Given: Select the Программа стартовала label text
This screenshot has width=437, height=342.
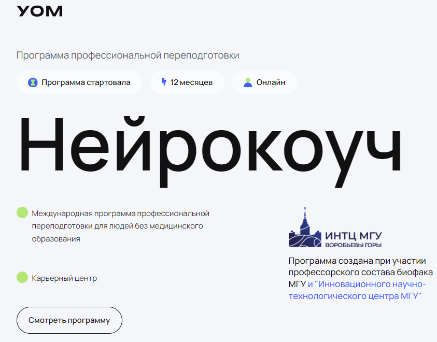Looking at the screenshot, I should (x=86, y=82).
